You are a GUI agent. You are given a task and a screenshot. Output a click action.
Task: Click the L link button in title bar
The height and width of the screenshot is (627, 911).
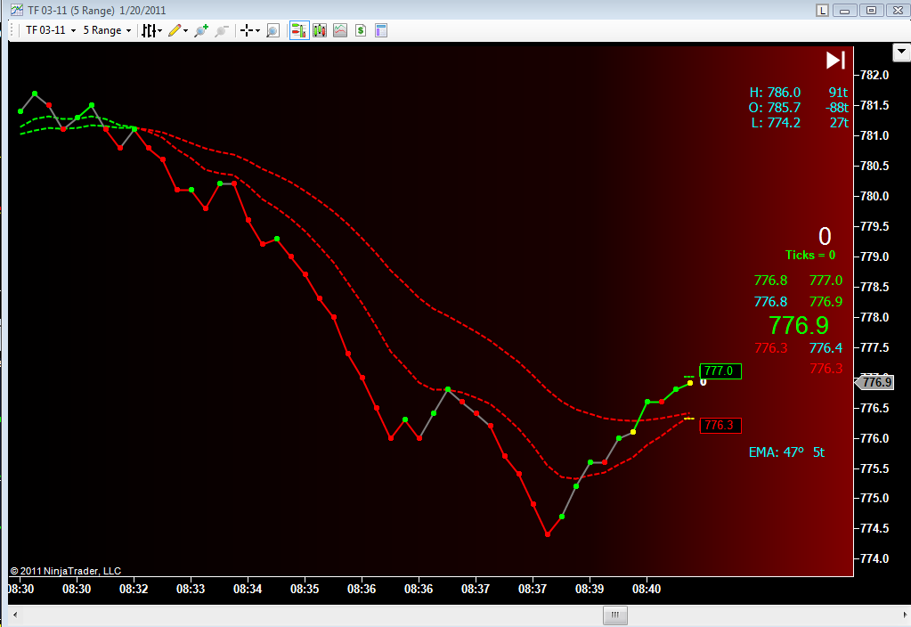822,11
